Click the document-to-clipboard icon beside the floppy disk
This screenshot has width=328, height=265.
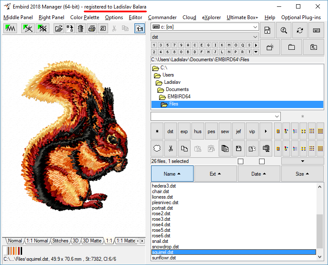[x=252, y=148]
